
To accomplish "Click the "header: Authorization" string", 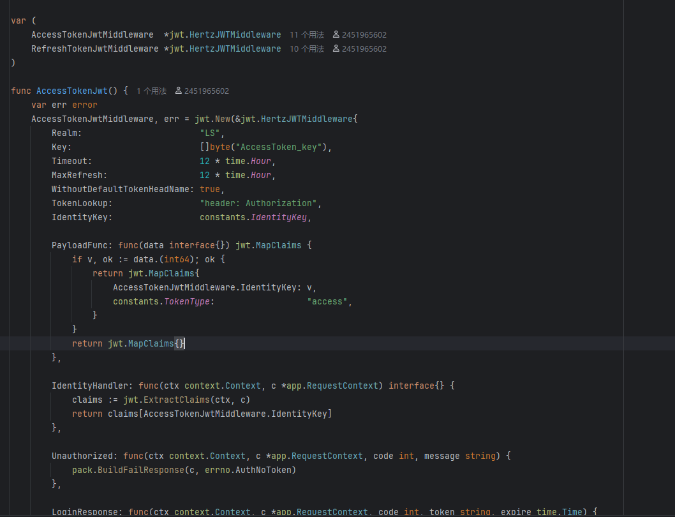I will [x=258, y=204].
